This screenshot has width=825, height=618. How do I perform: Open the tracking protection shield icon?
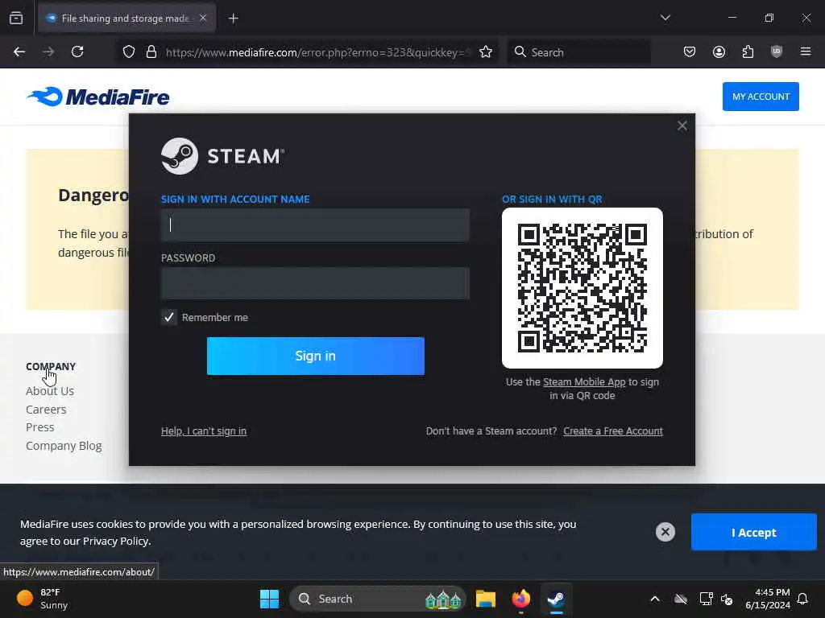coord(129,52)
